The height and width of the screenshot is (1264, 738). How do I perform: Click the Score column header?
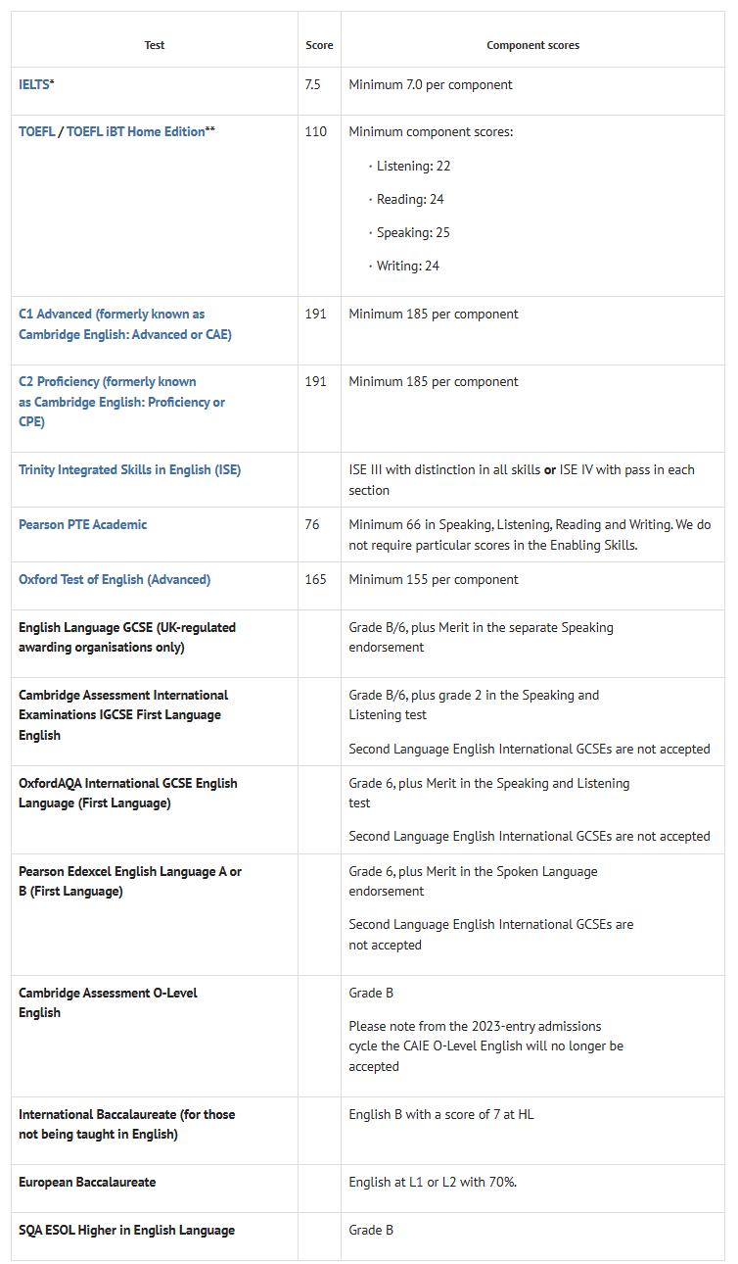pos(319,46)
